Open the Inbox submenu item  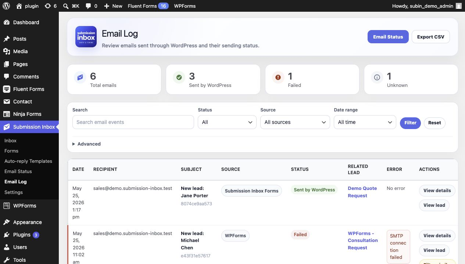point(10,140)
